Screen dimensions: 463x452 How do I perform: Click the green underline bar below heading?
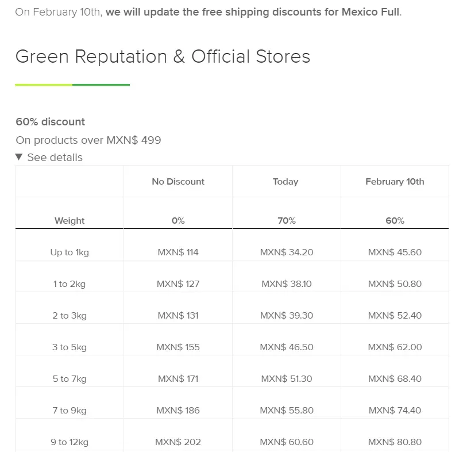coord(72,85)
